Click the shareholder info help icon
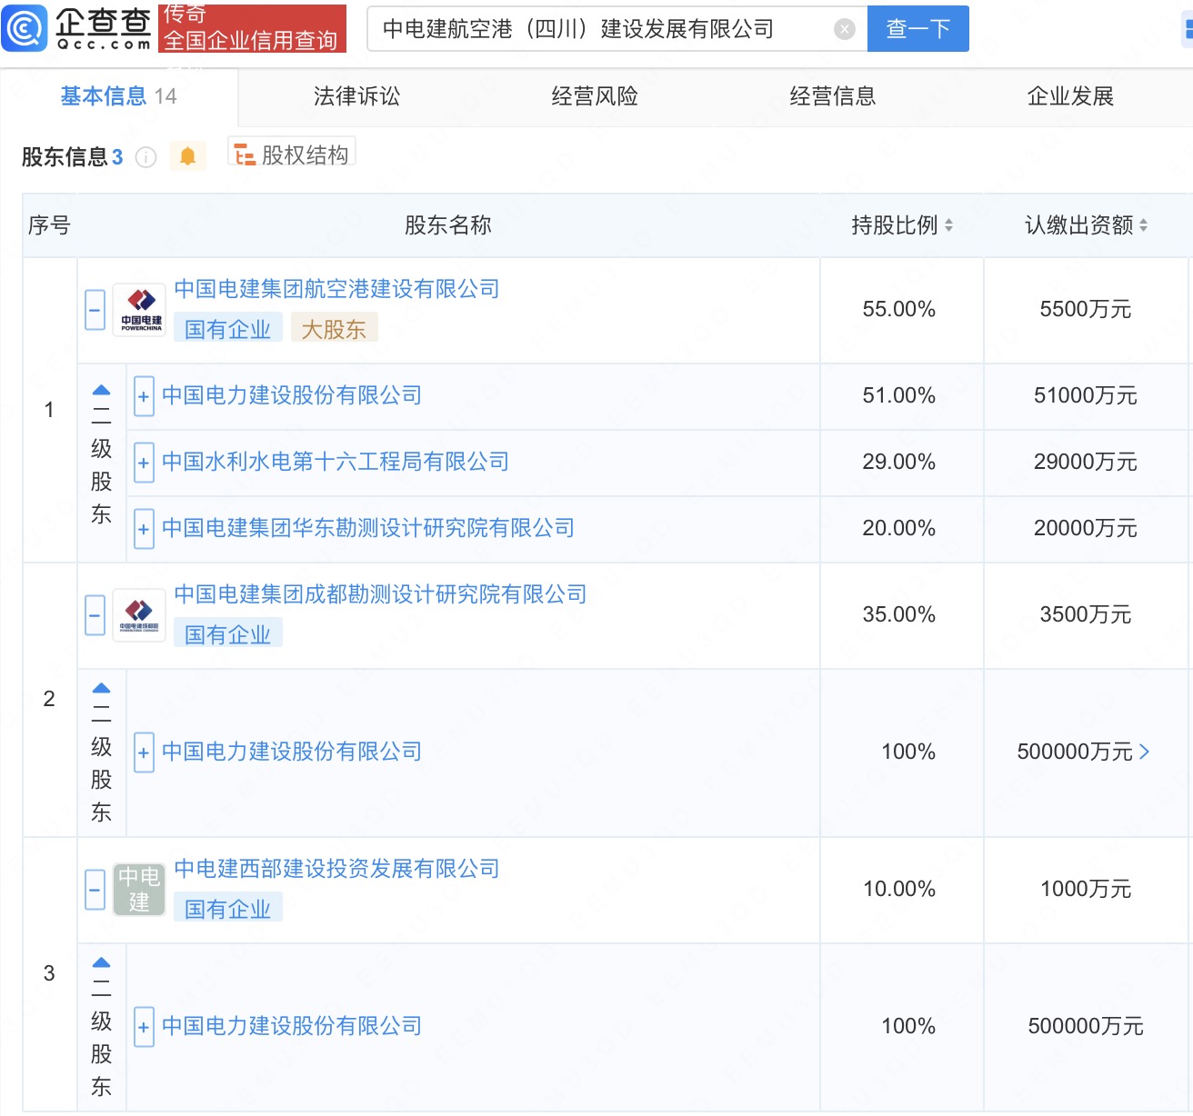Image resolution: width=1193 pixels, height=1116 pixels. [145, 157]
